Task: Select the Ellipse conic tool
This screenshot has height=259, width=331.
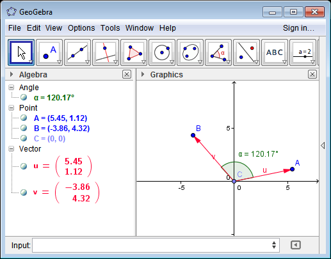Action: [x=190, y=52]
